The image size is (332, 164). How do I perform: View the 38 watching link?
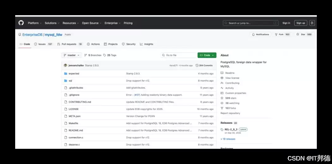point(230,103)
